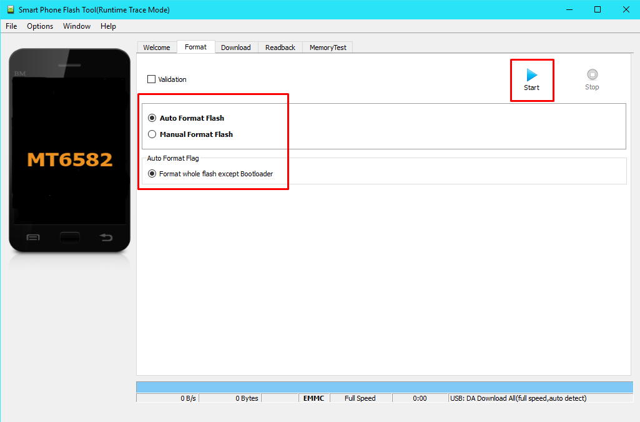Click the app icon in title bar
Image resolution: width=640 pixels, height=422 pixels.
[10, 9]
